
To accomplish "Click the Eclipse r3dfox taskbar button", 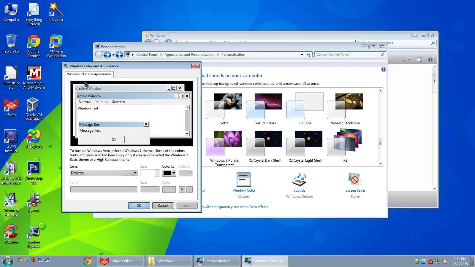I will pos(121,261).
